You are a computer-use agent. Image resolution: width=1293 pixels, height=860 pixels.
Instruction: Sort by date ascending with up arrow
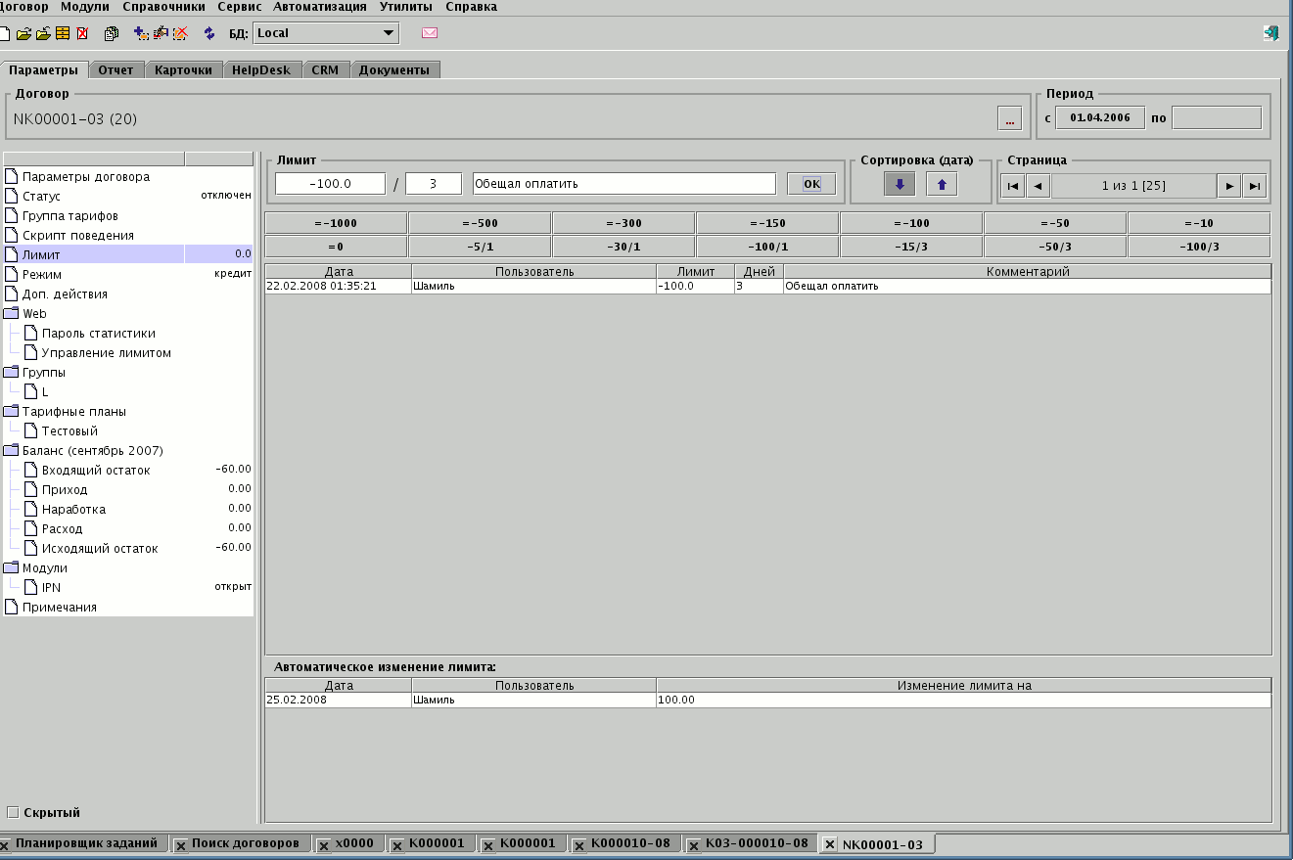click(x=941, y=184)
